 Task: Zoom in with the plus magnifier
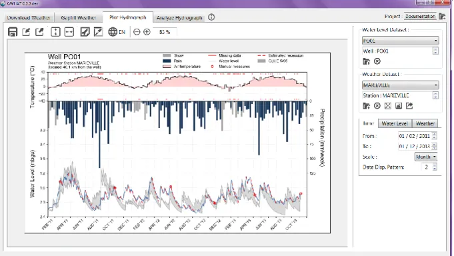(x=147, y=32)
